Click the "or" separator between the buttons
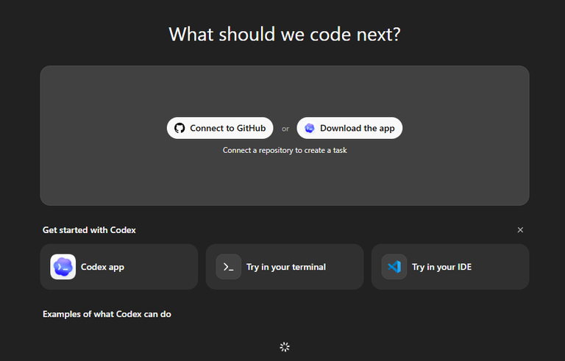 pyautogui.click(x=285, y=129)
